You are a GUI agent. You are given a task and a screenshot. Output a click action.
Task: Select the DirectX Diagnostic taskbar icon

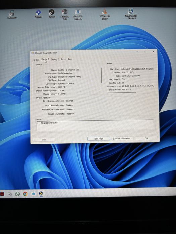[41, 194]
